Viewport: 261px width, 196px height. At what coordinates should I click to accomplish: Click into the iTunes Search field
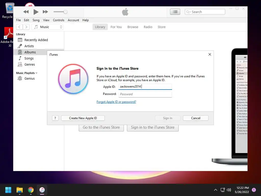click(205, 12)
